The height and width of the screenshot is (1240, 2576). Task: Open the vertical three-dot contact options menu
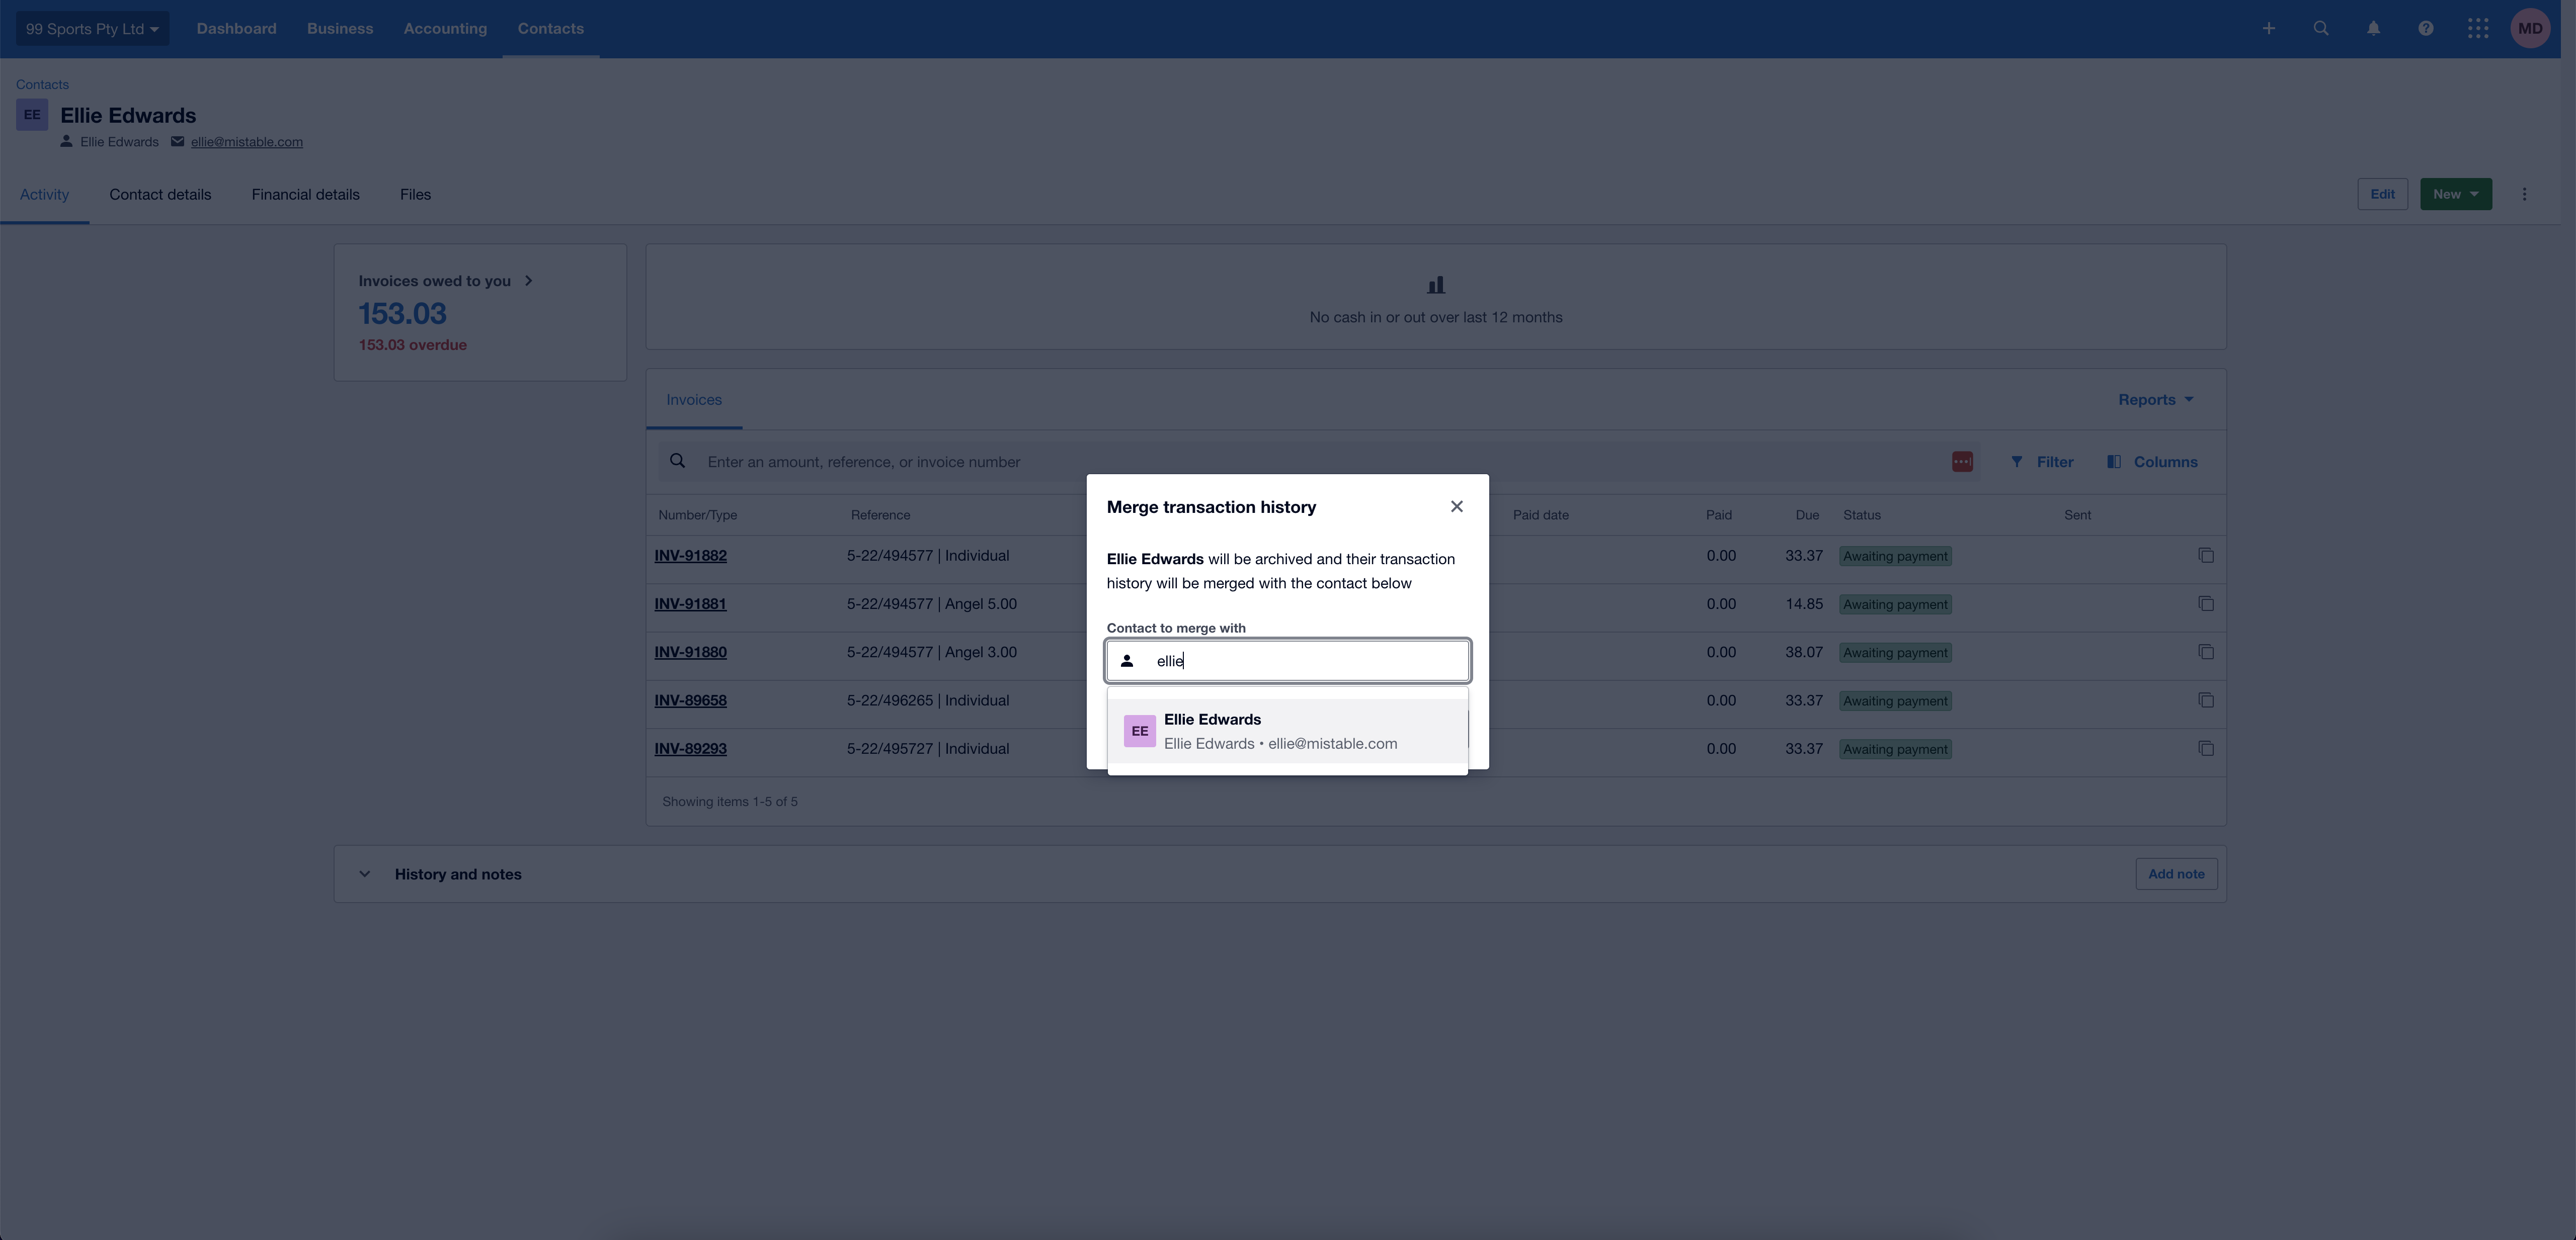[x=2524, y=195]
